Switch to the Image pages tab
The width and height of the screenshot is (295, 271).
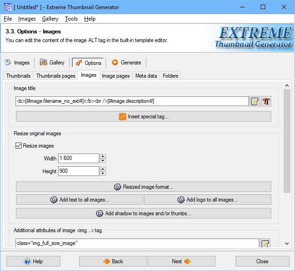click(x=116, y=76)
